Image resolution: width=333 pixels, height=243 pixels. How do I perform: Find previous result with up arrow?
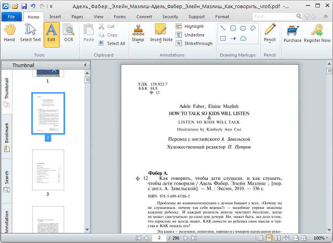pos(307,16)
